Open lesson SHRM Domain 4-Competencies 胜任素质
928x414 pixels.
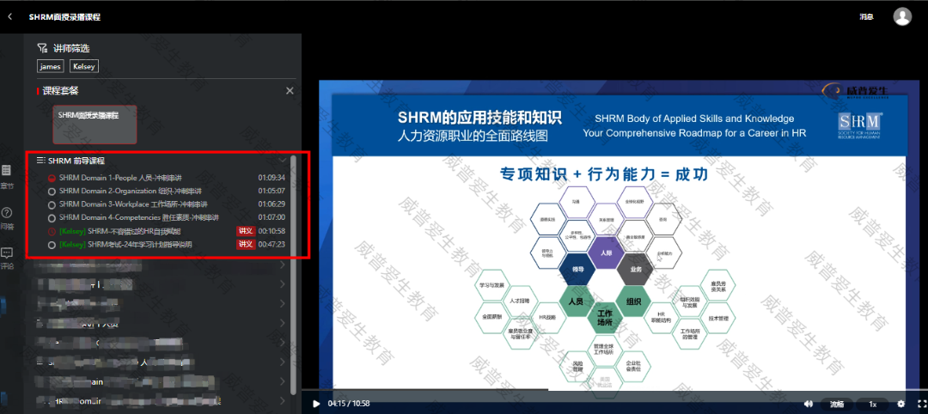(x=139, y=217)
